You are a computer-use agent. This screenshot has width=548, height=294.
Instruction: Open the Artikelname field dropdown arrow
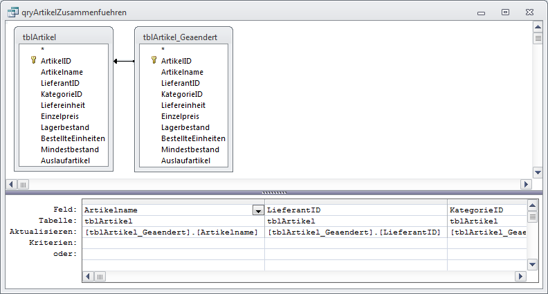click(x=258, y=210)
